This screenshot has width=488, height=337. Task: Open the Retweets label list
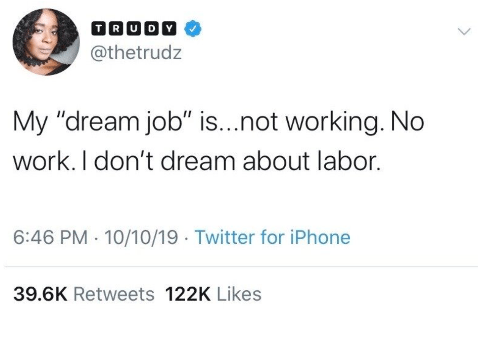pos(114,294)
